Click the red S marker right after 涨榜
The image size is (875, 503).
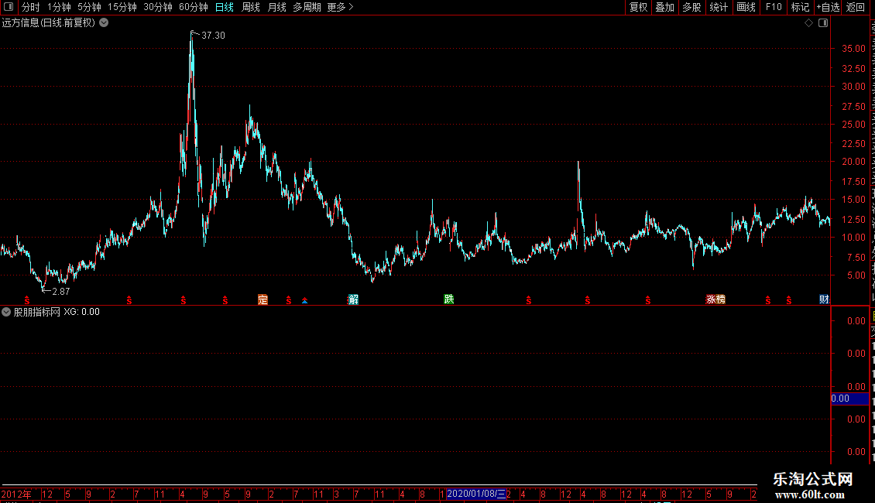pos(768,300)
